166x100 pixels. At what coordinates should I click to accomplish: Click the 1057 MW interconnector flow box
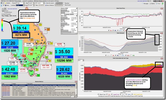pyautogui.click(x=46, y=67)
